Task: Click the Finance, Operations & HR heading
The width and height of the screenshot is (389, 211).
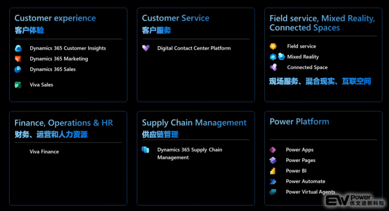Action: pyautogui.click(x=63, y=123)
